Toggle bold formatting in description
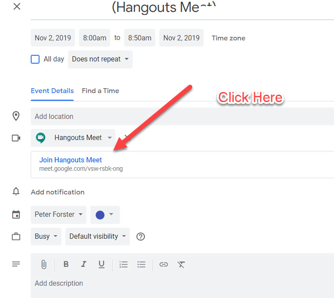The width and height of the screenshot is (334, 298). pyautogui.click(x=66, y=264)
